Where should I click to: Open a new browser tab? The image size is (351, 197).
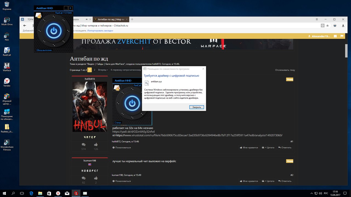pos(132,19)
